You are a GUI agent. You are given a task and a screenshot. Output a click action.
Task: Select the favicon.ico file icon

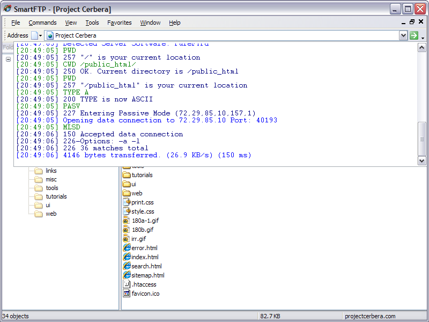127,293
